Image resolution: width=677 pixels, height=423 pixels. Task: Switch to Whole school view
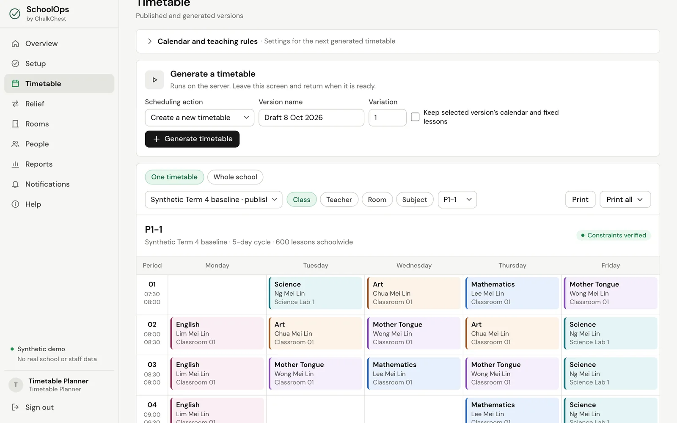coord(235,177)
